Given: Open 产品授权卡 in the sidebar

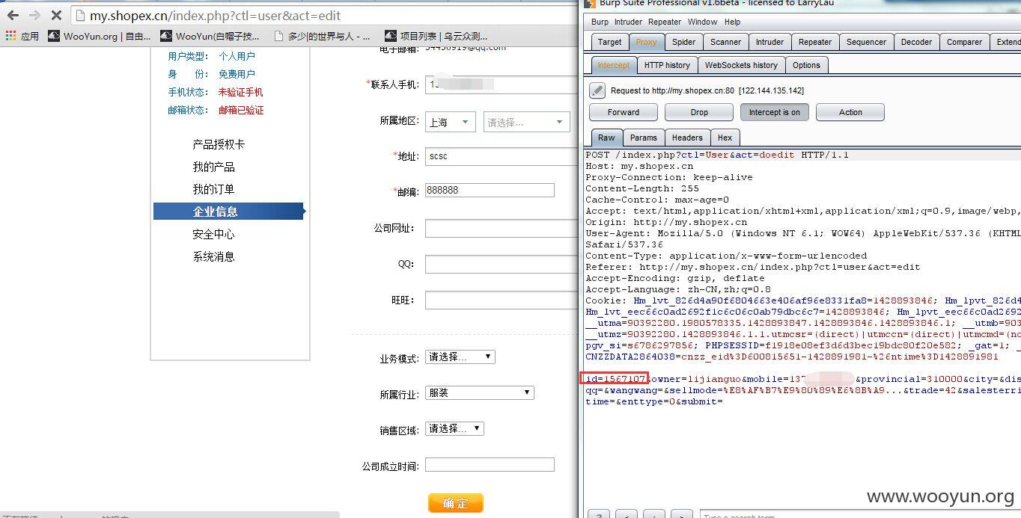Looking at the screenshot, I should point(219,144).
